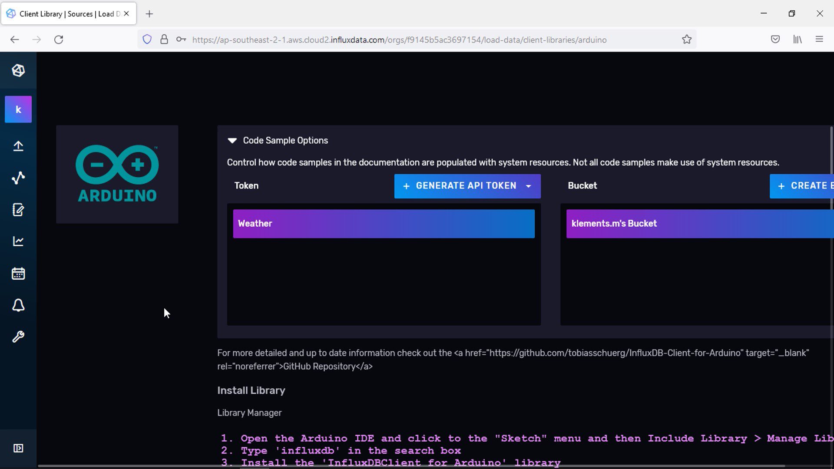
Task: Select the Weather token entry
Action: [x=384, y=224]
